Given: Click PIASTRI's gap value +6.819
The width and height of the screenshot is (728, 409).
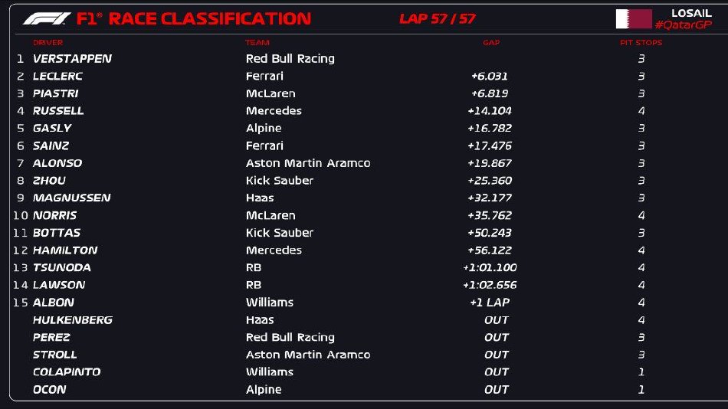Looking at the screenshot, I should click(x=490, y=93).
